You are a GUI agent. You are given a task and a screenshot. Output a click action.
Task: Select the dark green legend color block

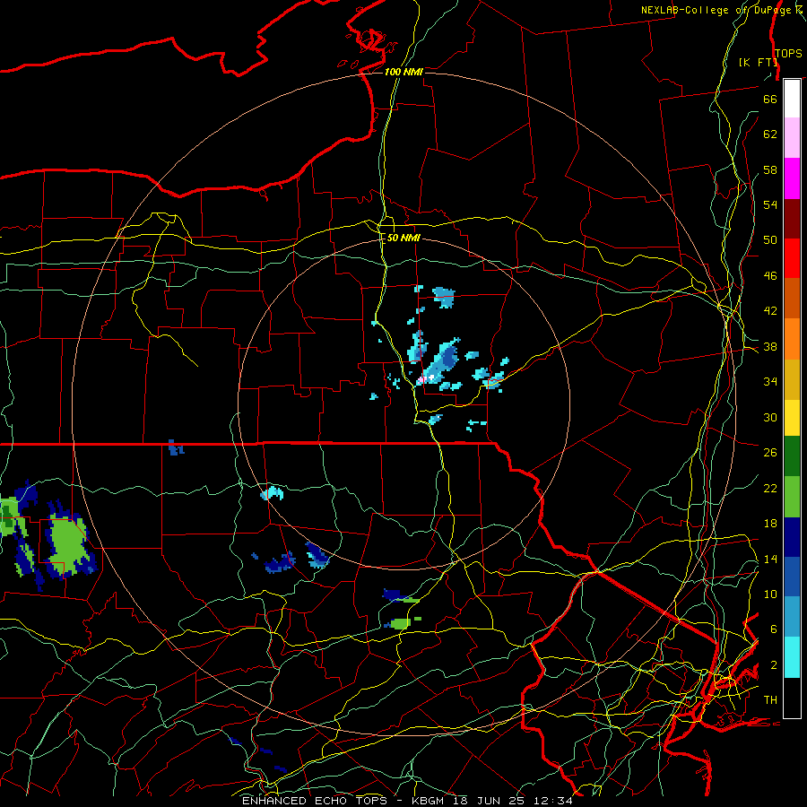pos(792,456)
